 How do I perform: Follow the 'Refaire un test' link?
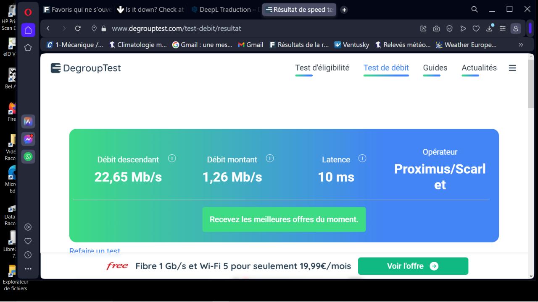coord(95,251)
